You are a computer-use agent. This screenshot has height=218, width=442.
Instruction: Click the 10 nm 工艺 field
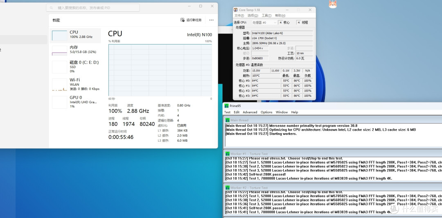304,53
